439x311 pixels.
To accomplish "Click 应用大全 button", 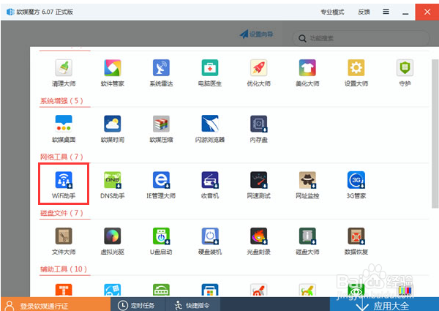I will [384, 305].
